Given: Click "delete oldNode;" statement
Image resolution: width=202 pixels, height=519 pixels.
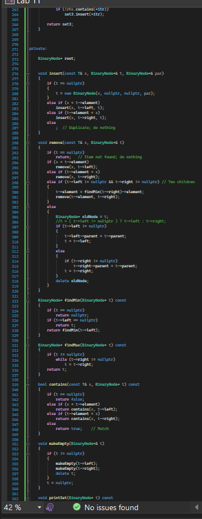Looking at the screenshot, I should click(72, 281).
